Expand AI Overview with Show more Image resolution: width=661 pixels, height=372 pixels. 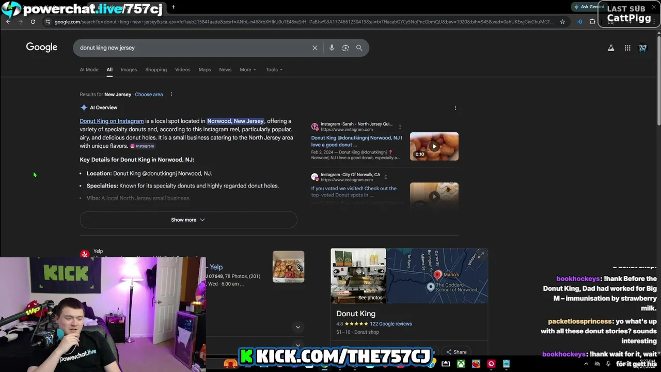(x=188, y=220)
